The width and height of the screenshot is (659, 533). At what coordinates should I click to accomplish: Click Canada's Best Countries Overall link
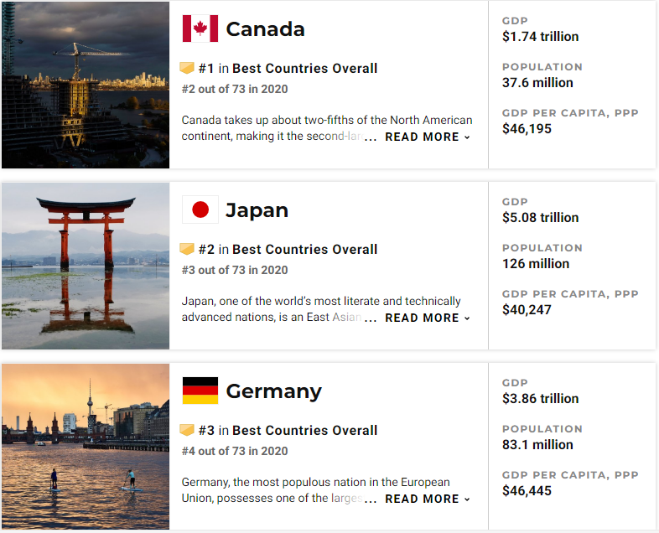coord(304,69)
